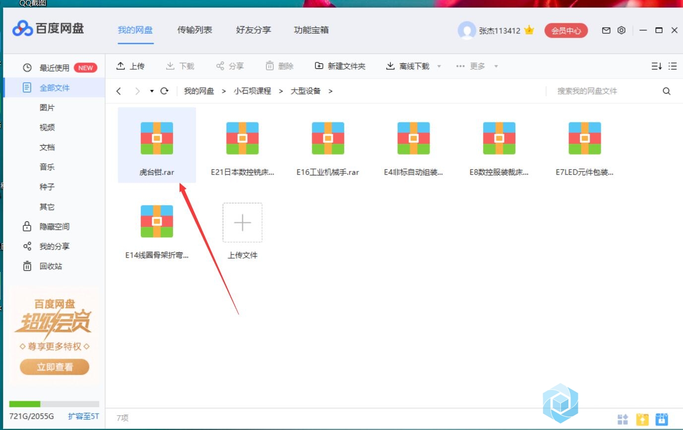
Task: Open the sort order icon
Action: coord(657,66)
